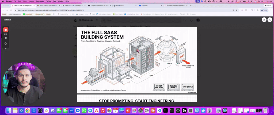Click the Chrome address bar URL
Screen dimensions: 274x115
coord(51,10)
